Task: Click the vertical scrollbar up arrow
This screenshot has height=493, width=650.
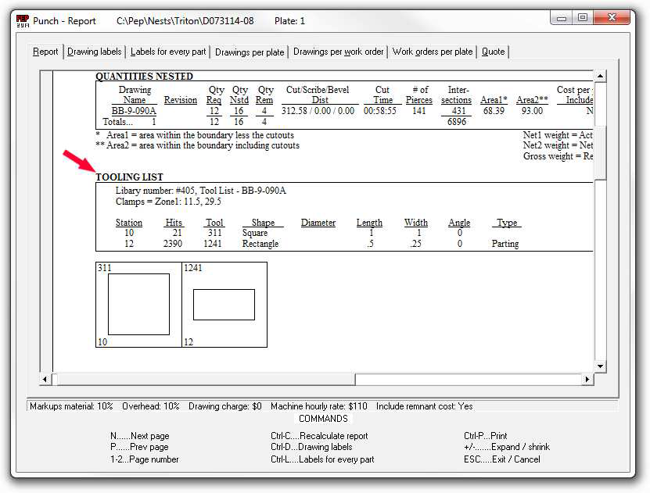Action: [x=601, y=77]
